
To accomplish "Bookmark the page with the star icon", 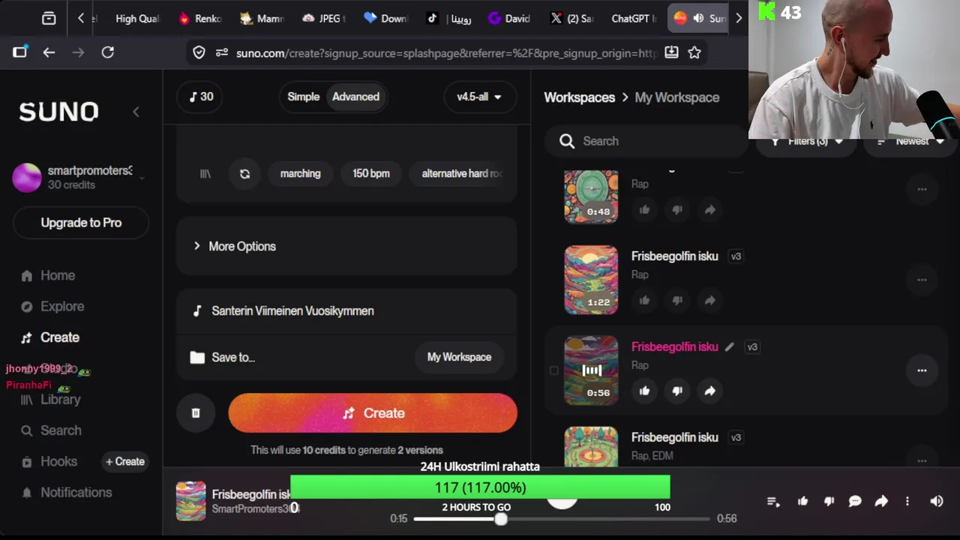I will [694, 52].
